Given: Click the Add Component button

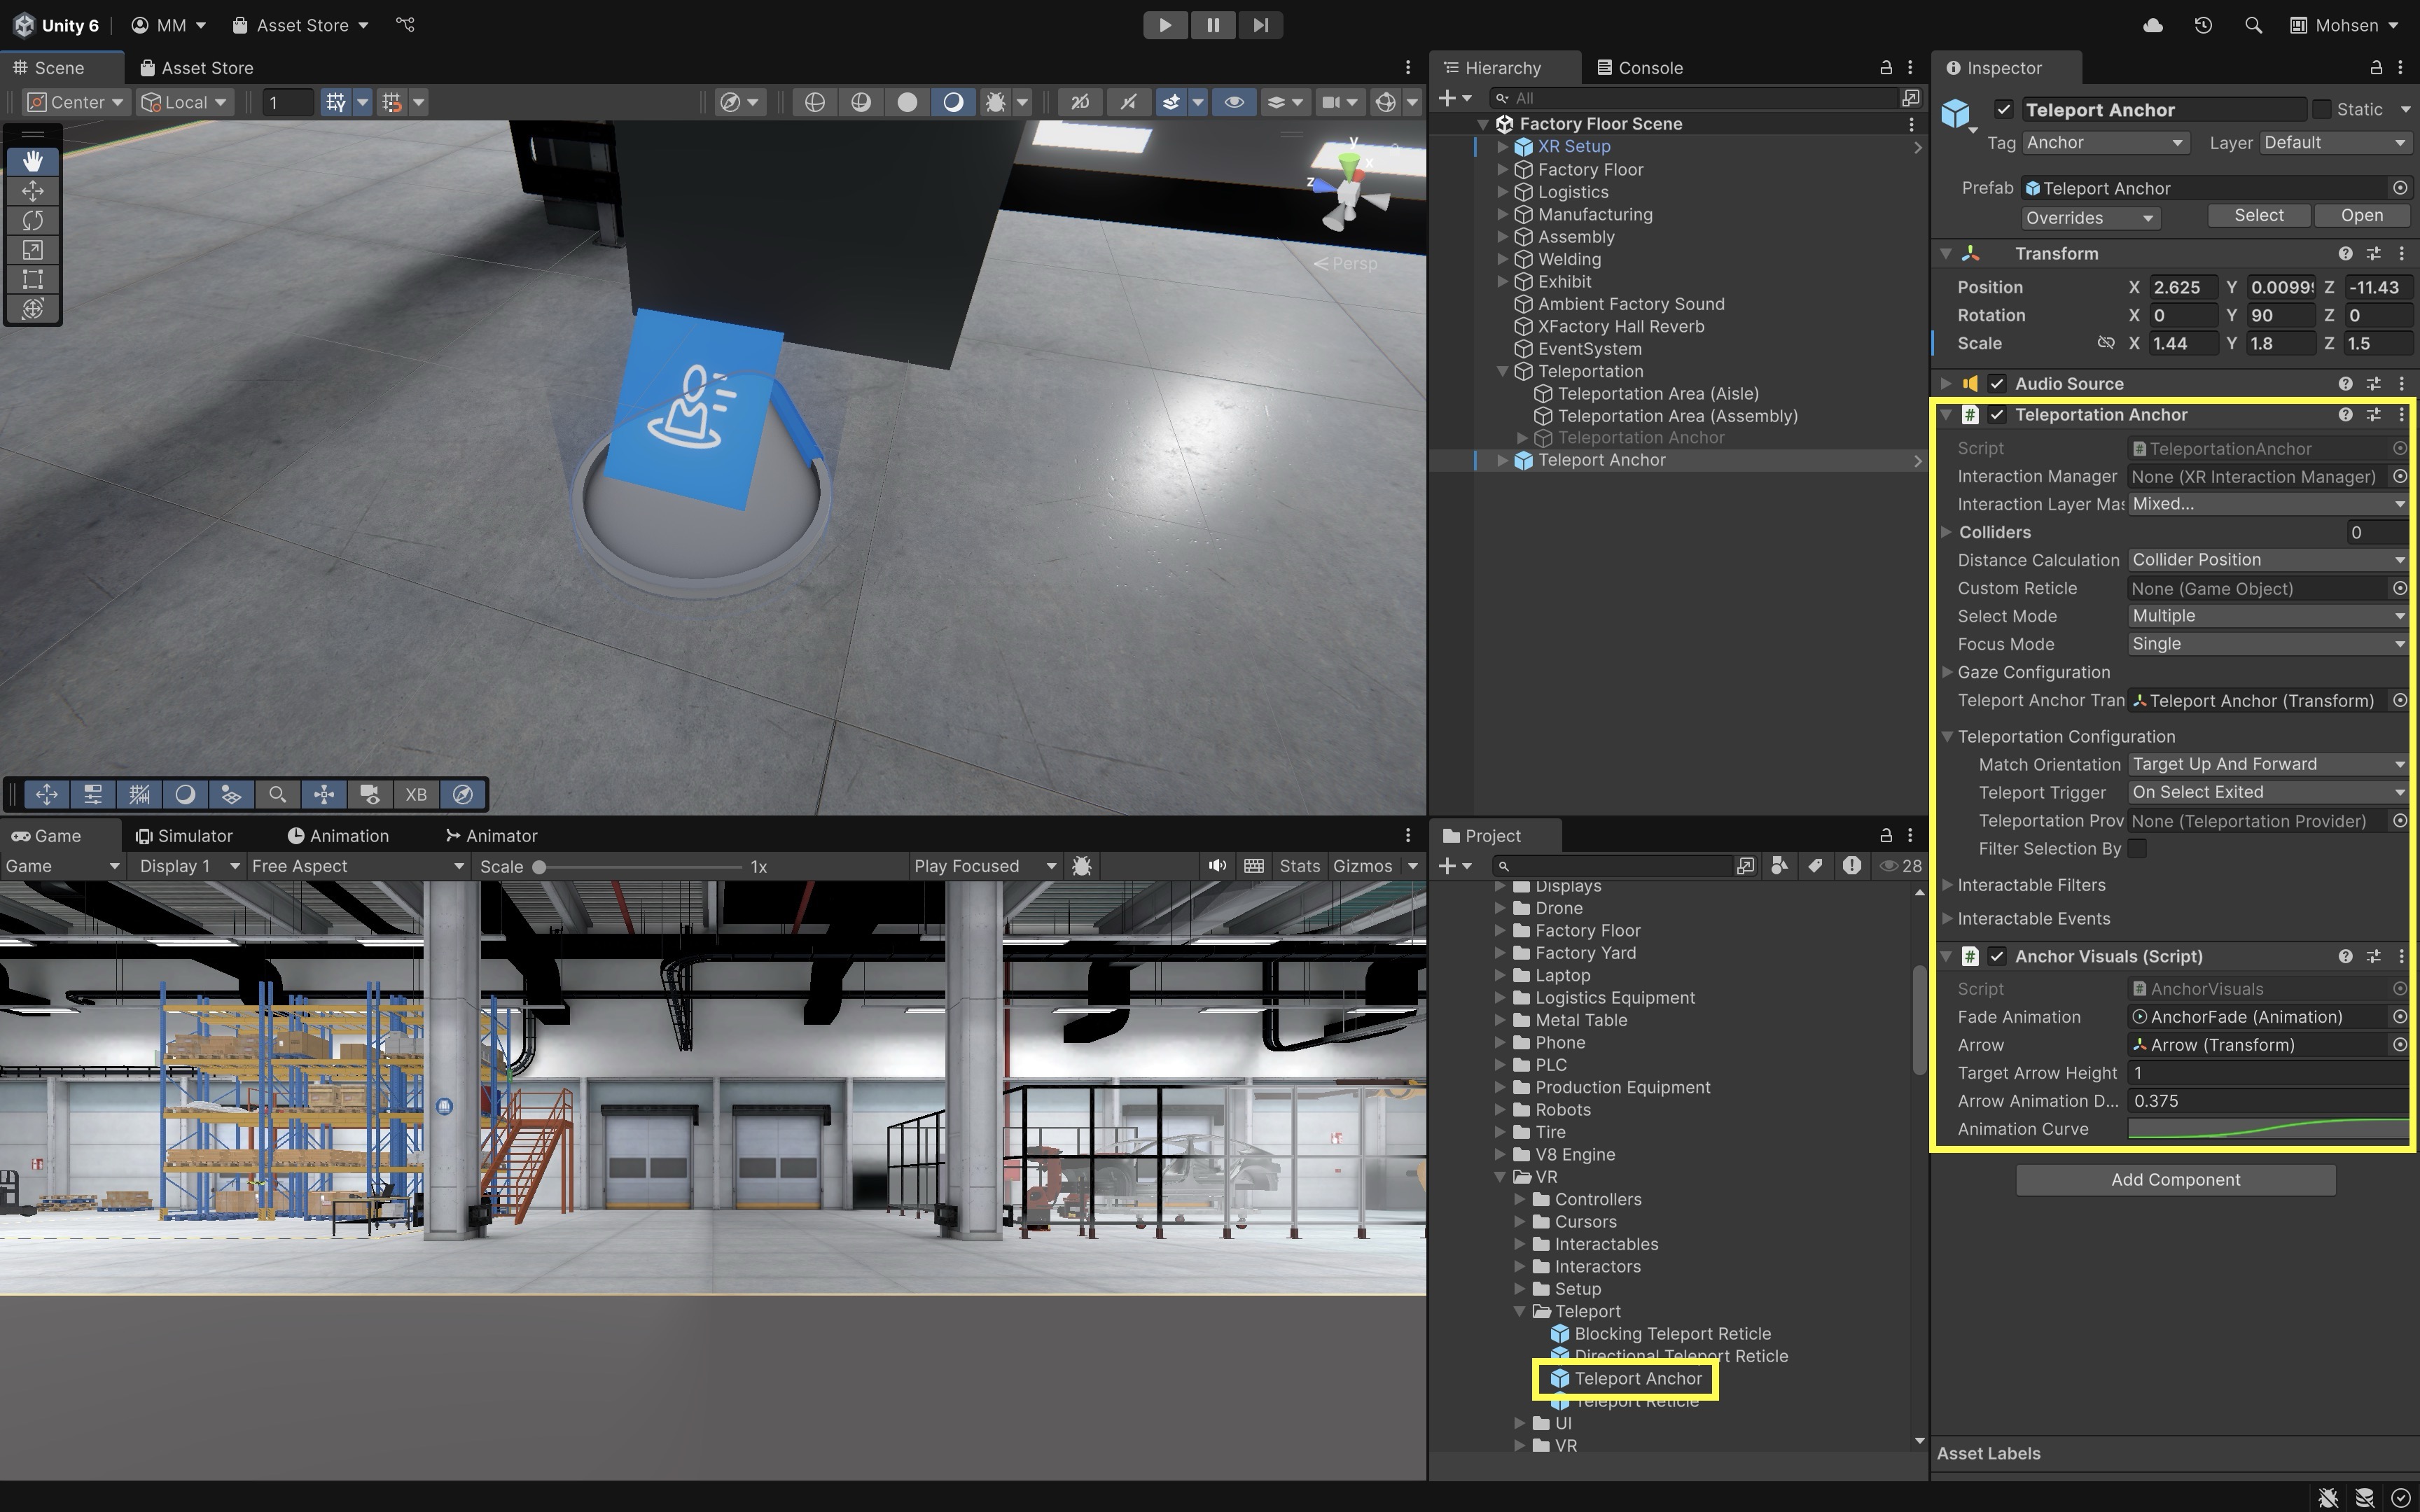Looking at the screenshot, I should [x=2175, y=1180].
